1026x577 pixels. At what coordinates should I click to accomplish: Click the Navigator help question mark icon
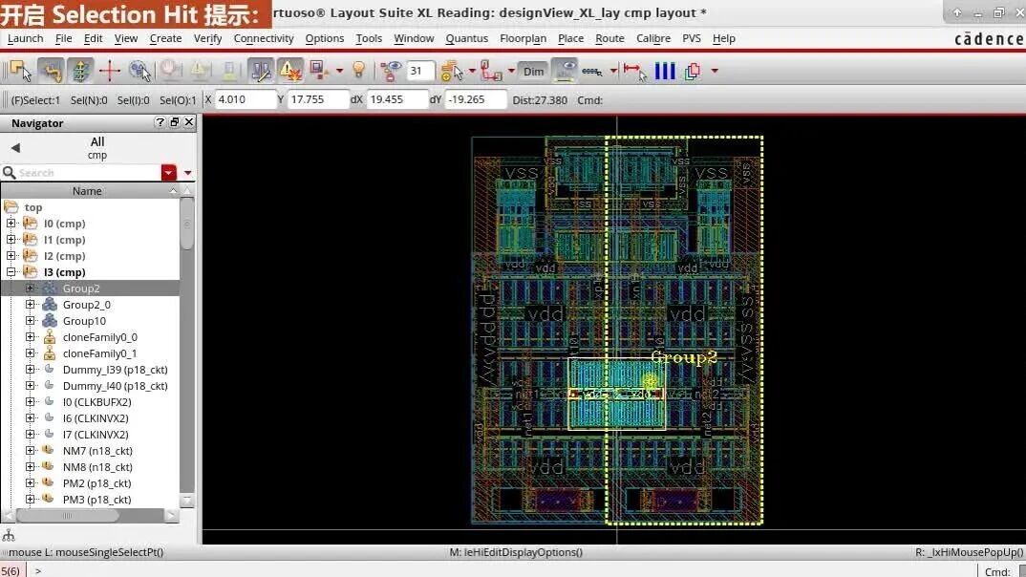[x=160, y=122]
